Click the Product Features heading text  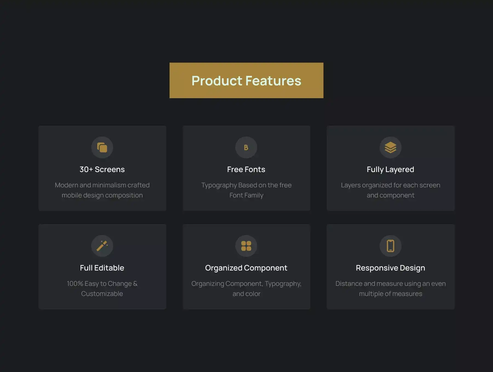point(246,81)
